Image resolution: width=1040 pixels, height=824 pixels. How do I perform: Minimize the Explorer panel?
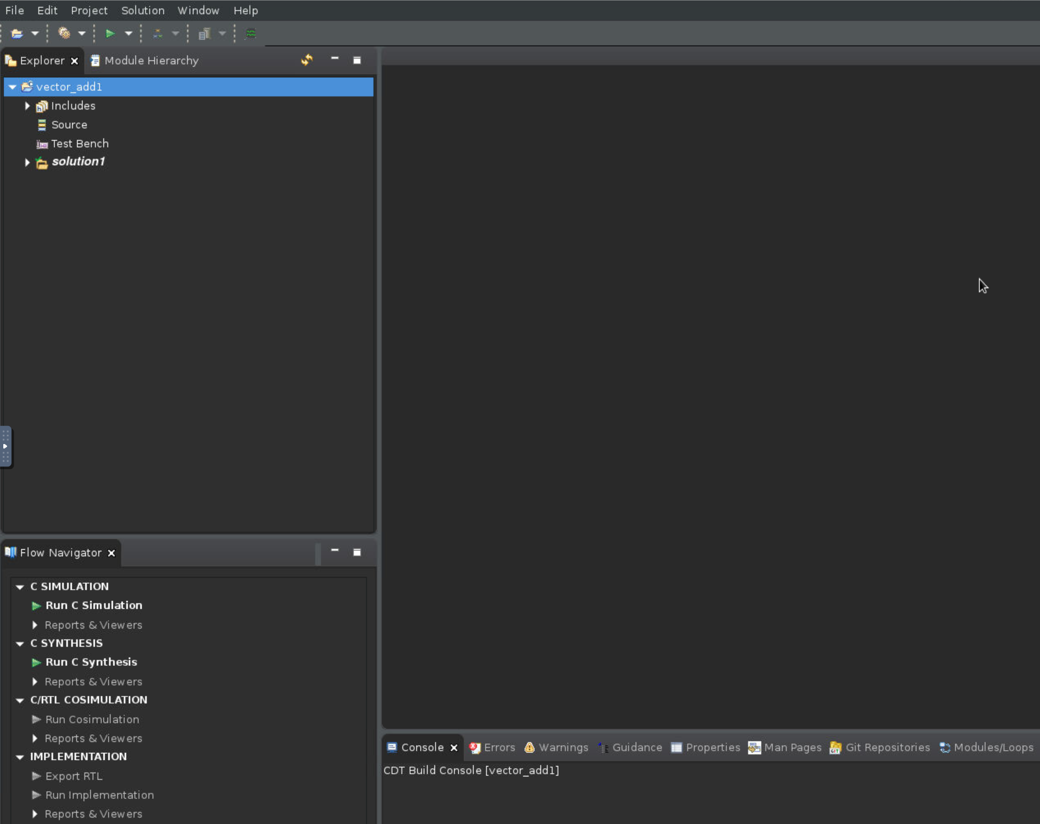pyautogui.click(x=335, y=58)
